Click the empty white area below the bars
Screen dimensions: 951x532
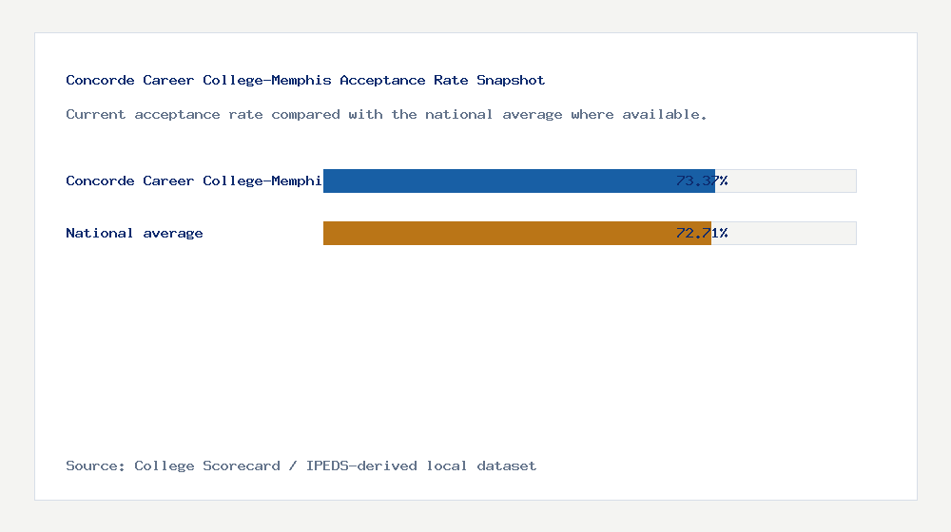(475, 351)
